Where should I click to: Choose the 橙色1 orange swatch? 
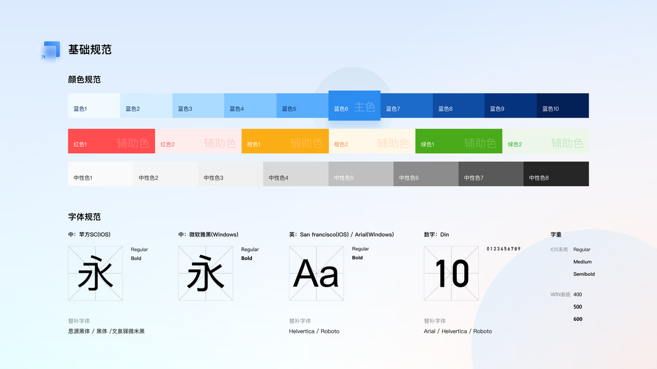pyautogui.click(x=285, y=141)
